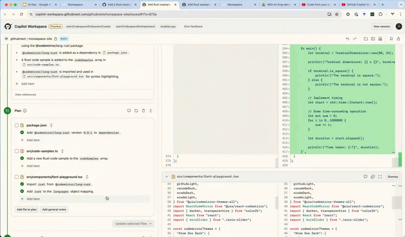
Task: Expand font-playground.tsx diff to fullscreen
Action: [x=380, y=177]
